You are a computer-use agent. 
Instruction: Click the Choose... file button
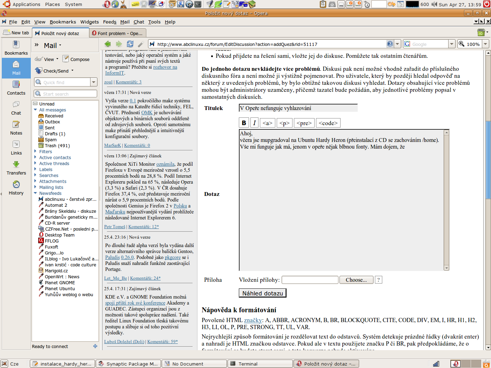(x=356, y=280)
